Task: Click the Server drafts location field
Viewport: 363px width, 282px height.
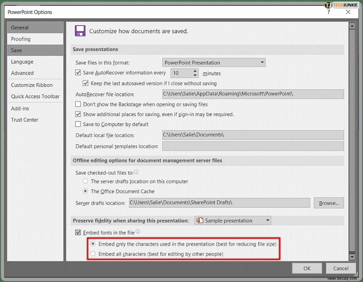Action: pyautogui.click(x=220, y=202)
